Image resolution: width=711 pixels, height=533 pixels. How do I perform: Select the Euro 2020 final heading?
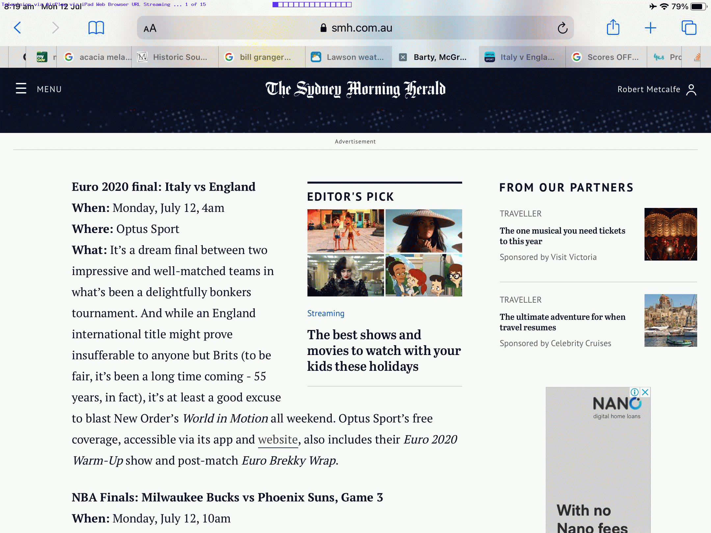point(164,187)
